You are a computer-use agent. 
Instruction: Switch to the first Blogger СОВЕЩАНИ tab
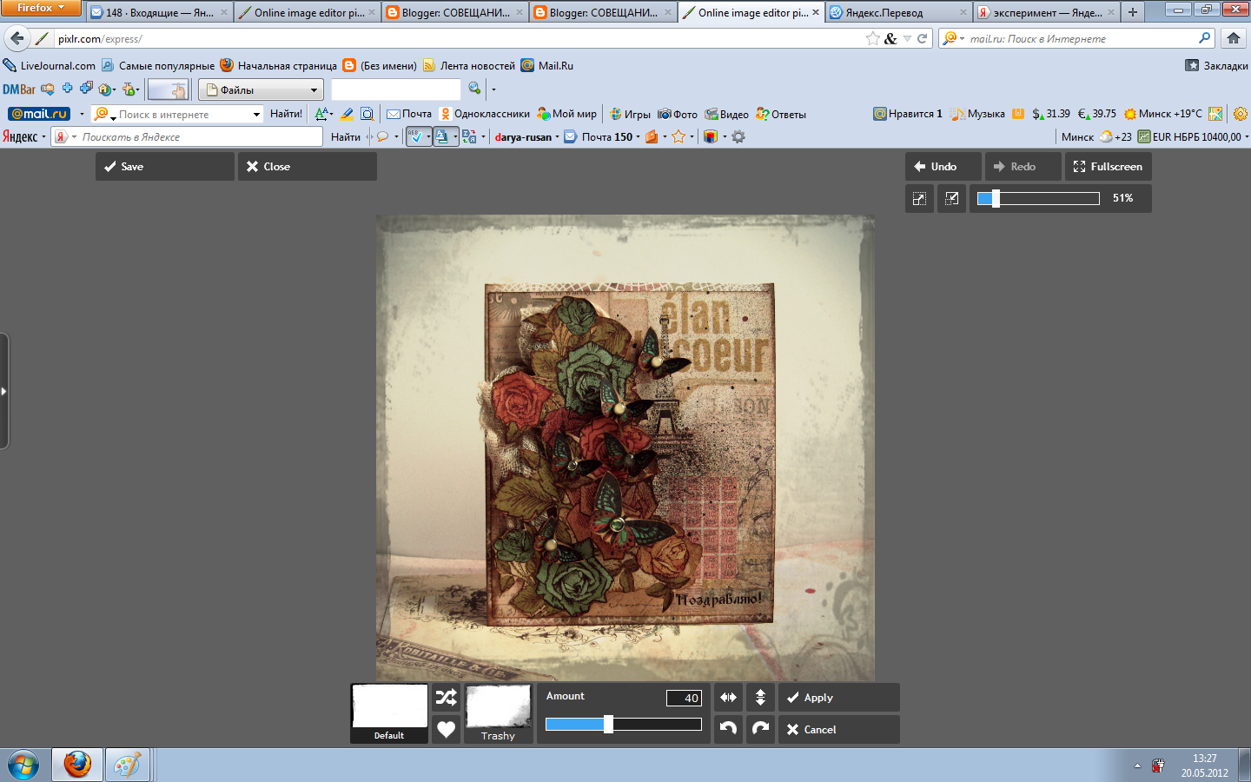[455, 12]
